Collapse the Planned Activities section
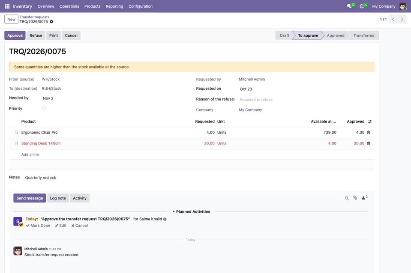 191,211
